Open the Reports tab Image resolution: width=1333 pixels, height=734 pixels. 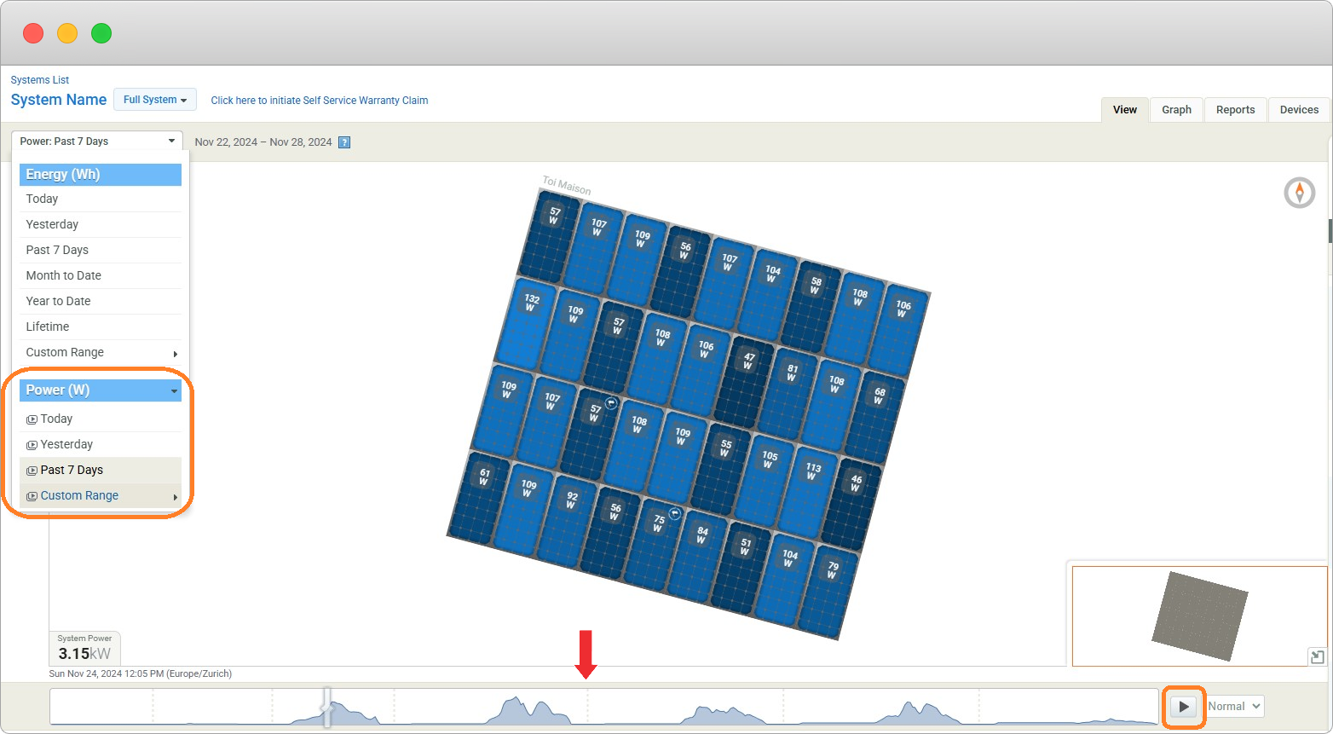point(1235,109)
